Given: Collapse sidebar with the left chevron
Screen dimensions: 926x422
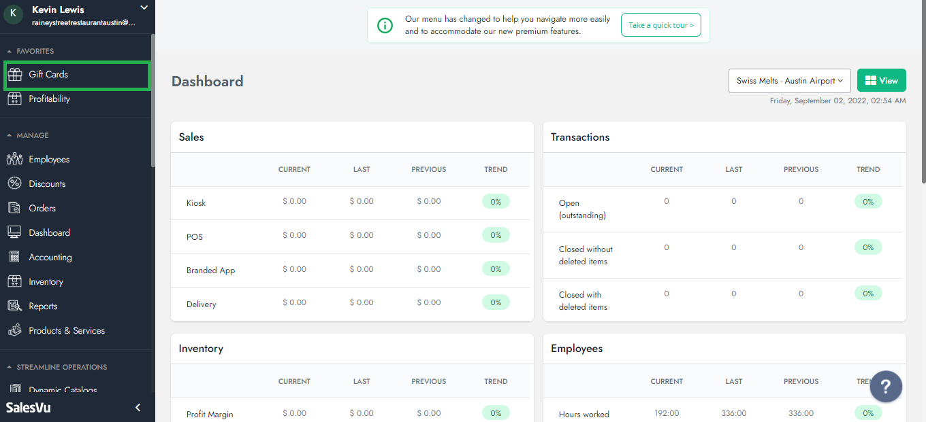Looking at the screenshot, I should [138, 408].
